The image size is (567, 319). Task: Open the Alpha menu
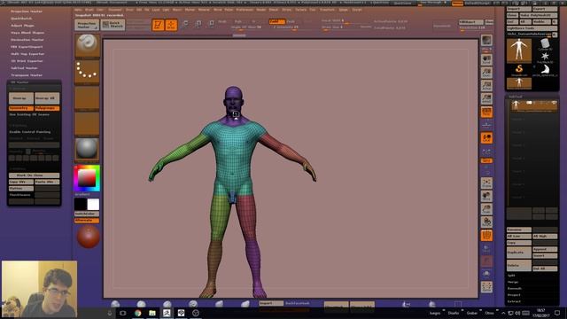(x=78, y=10)
